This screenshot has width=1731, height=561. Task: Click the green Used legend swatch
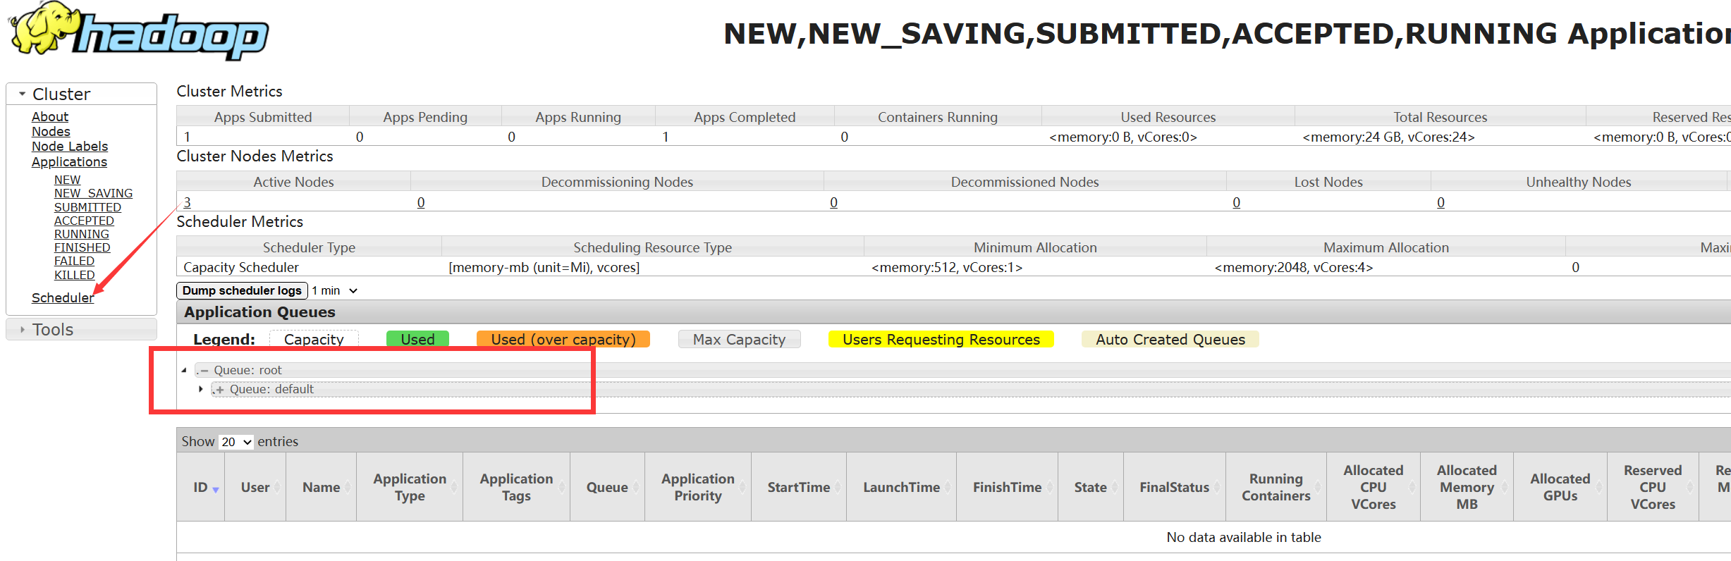(x=417, y=339)
